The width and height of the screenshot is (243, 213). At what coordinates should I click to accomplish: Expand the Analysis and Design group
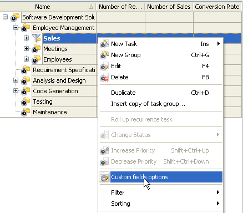click(16, 80)
